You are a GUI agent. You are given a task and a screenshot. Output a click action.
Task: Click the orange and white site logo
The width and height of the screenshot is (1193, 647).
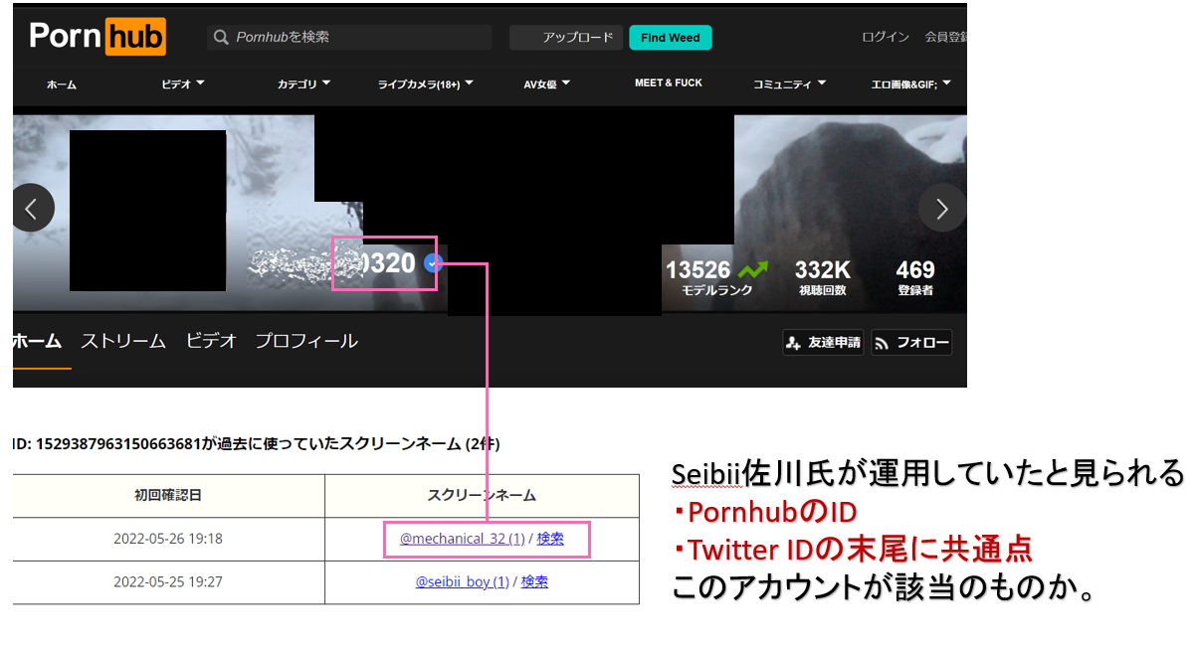pos(98,37)
